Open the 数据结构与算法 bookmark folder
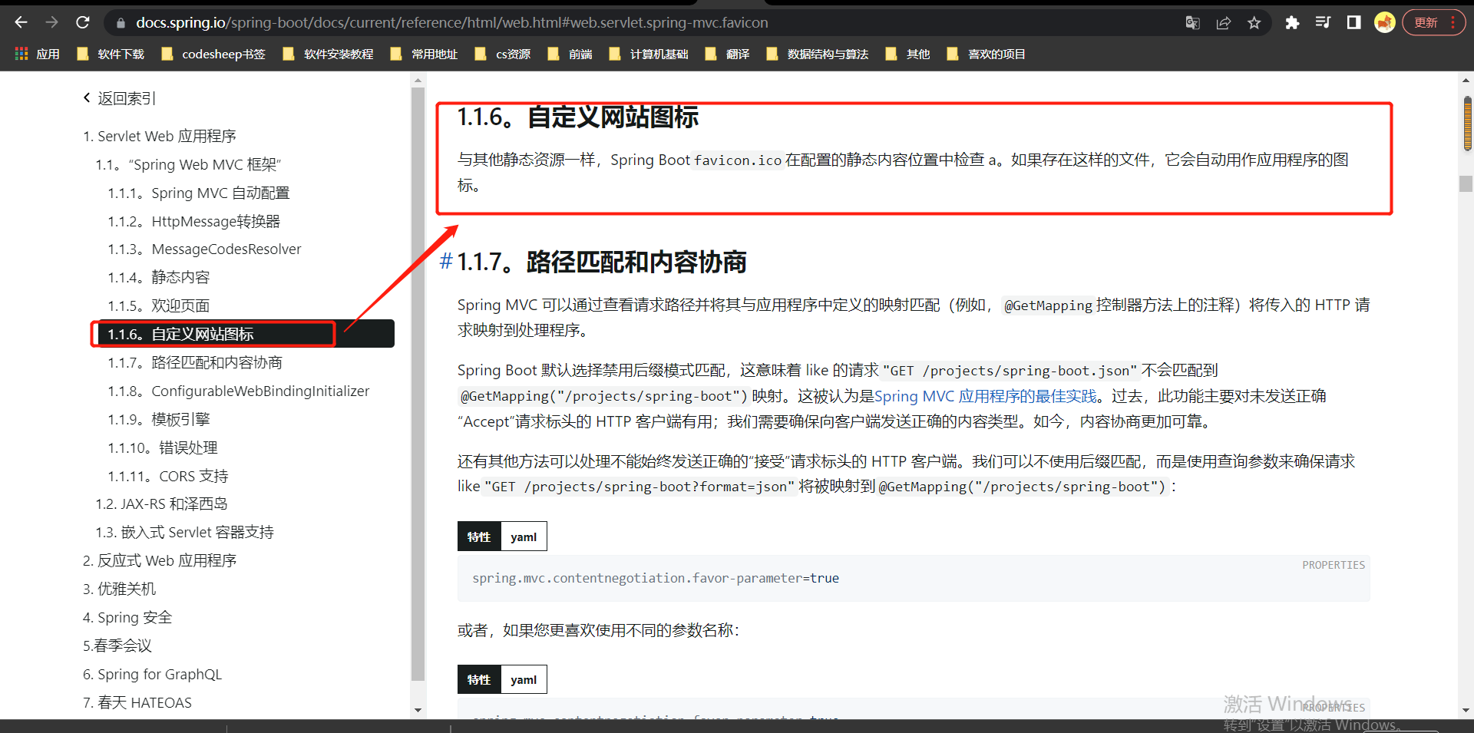The image size is (1474, 733). tap(818, 54)
